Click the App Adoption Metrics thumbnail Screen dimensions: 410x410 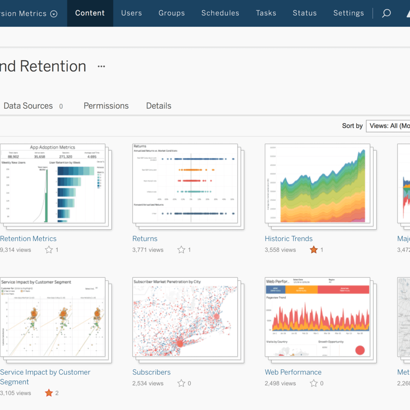click(x=53, y=183)
